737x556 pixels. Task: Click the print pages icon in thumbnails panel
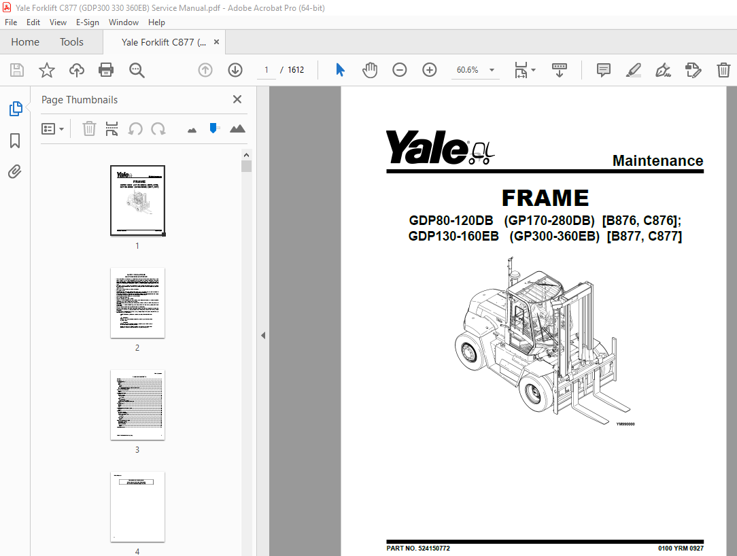(112, 128)
